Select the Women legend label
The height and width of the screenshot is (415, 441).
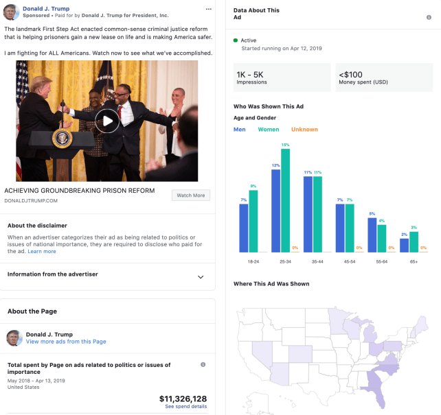click(268, 129)
